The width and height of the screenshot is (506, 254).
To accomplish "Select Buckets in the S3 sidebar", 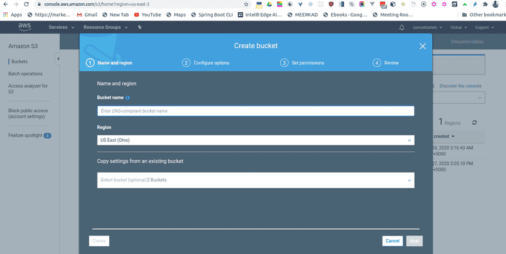I will pyautogui.click(x=19, y=62).
